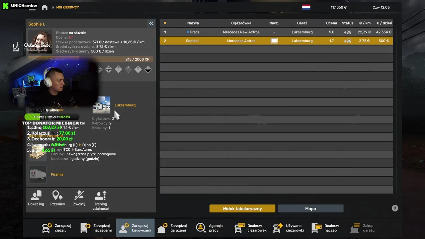
Task: Click Sophie I. driver portrait
Action: pos(40,42)
